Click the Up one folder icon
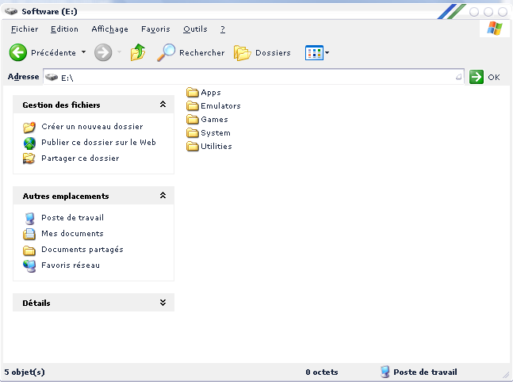Image resolution: width=513 pixels, height=382 pixels. [138, 53]
